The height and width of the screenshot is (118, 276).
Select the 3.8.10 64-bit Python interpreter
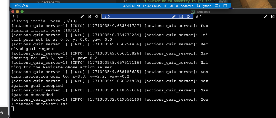click(131, 6)
